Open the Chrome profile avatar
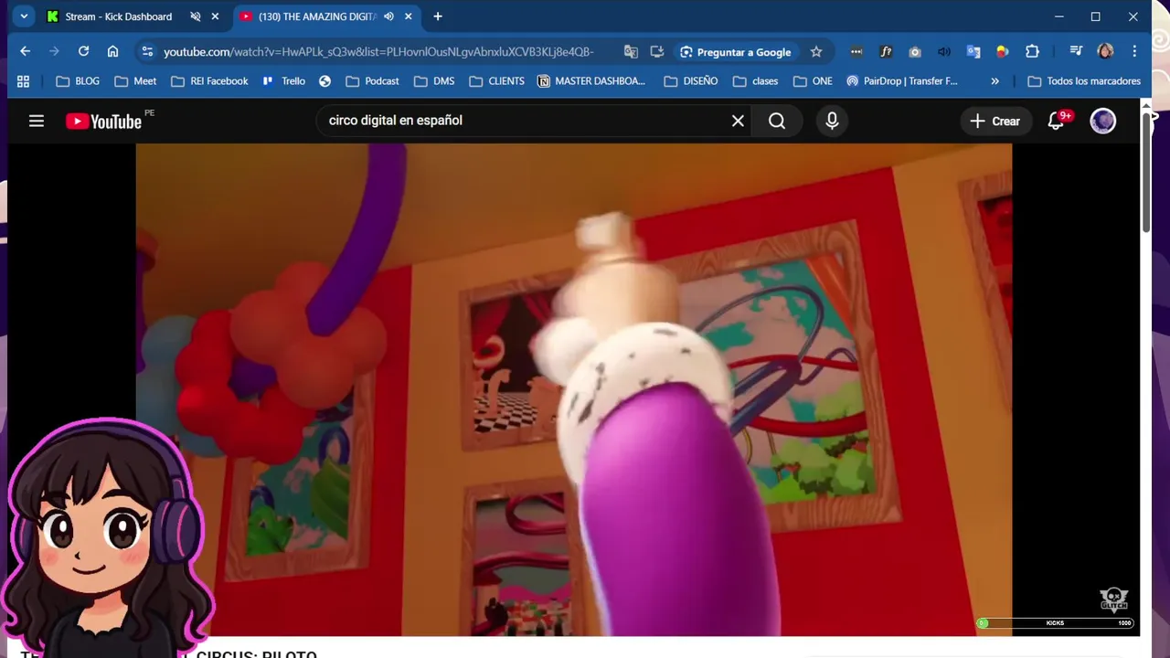 coord(1105,51)
